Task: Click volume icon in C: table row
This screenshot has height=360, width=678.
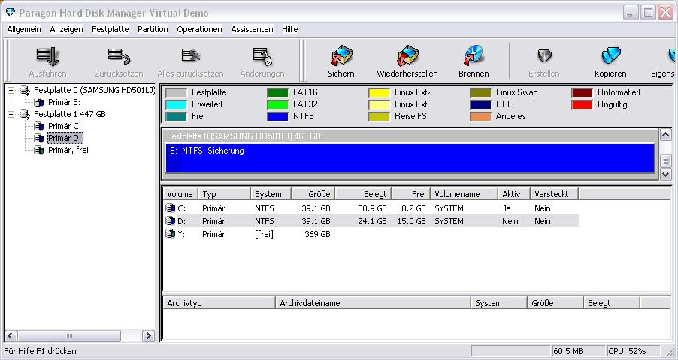Action: pos(171,208)
